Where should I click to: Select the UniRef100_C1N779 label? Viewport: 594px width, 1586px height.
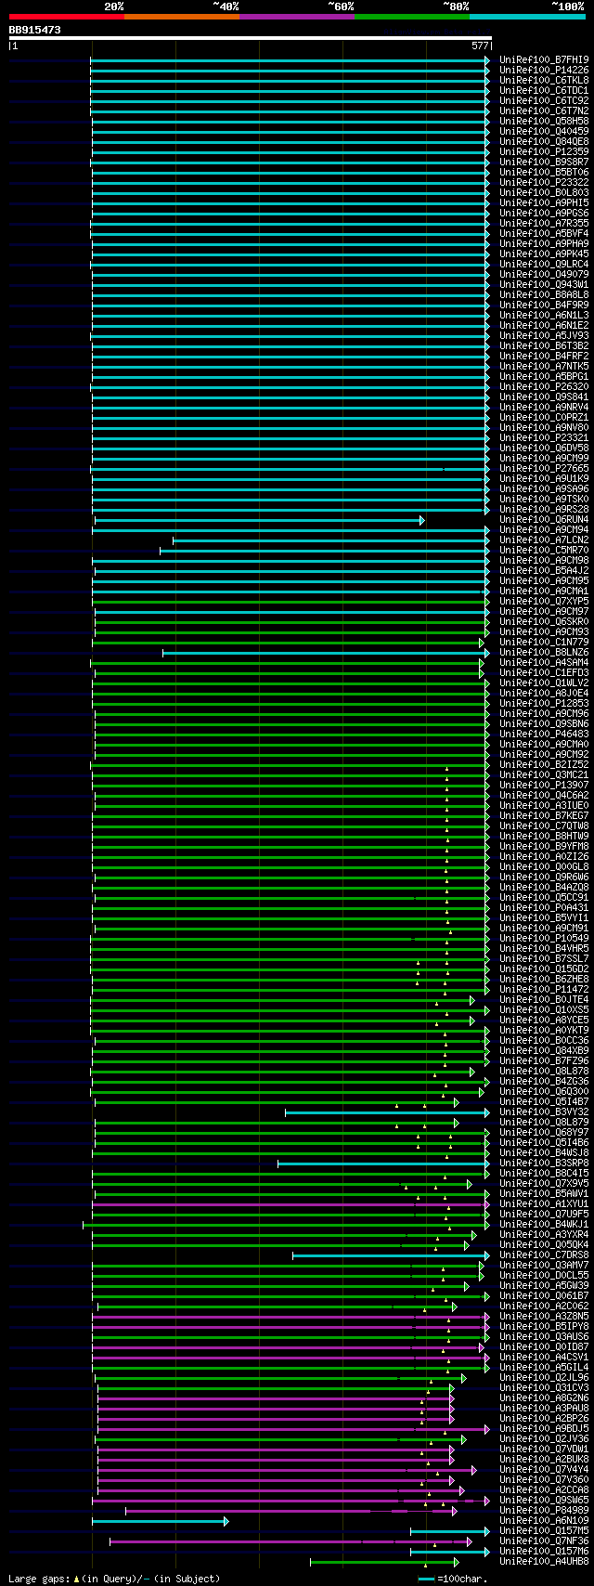pos(544,642)
